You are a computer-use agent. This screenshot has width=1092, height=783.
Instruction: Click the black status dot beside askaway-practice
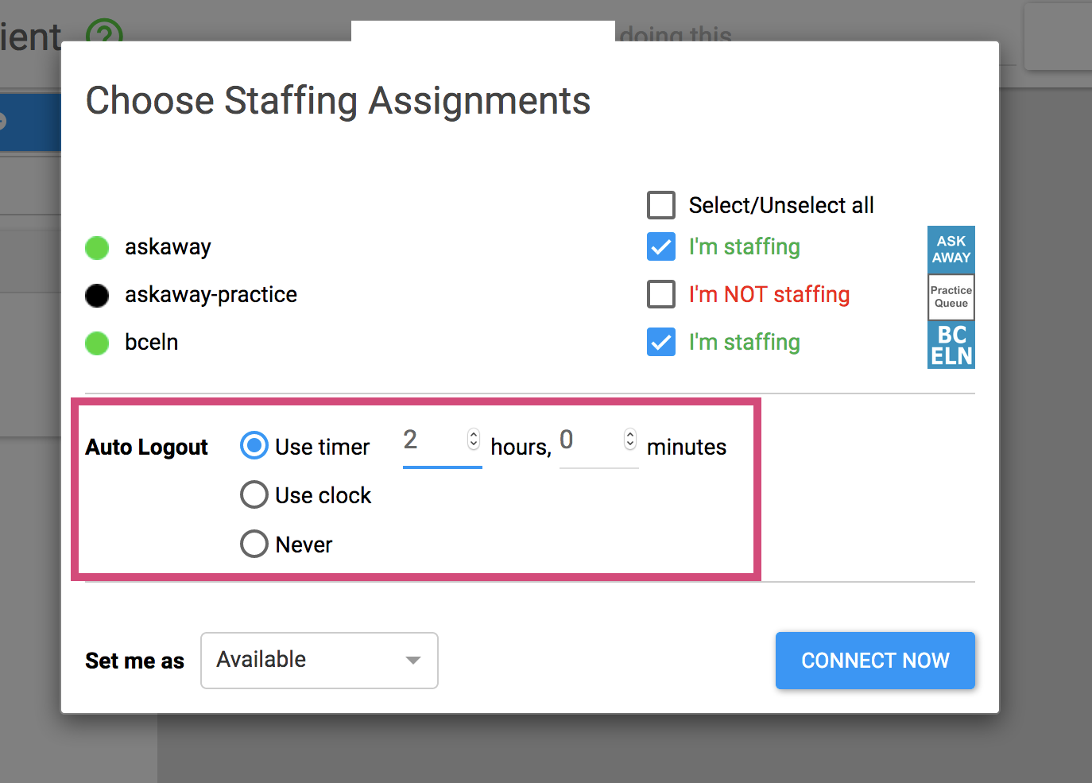pos(97,296)
